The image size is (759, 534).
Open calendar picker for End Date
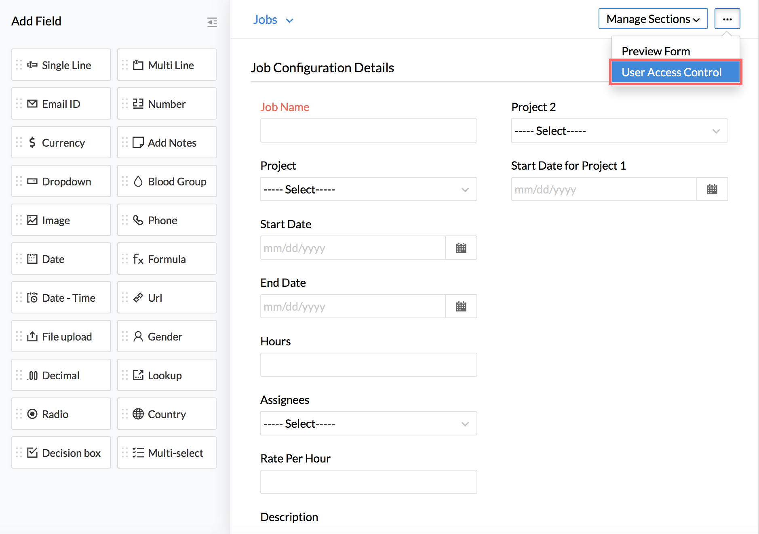[x=461, y=307]
